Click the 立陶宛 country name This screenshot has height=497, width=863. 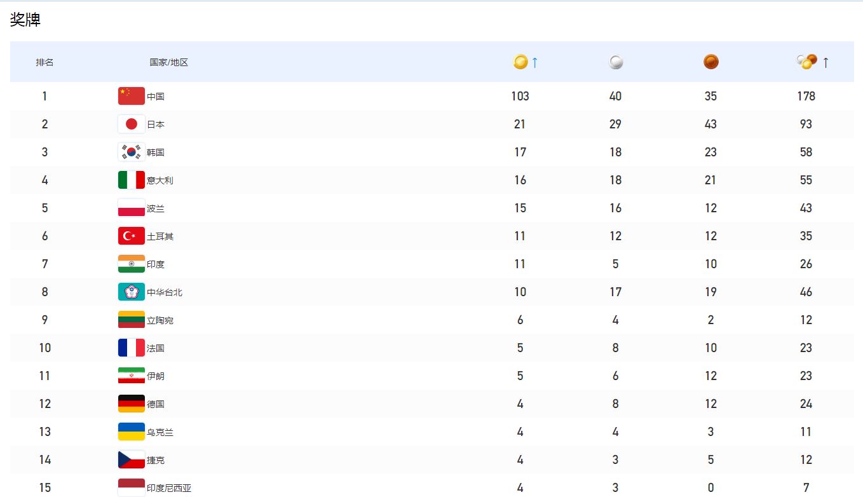point(160,320)
